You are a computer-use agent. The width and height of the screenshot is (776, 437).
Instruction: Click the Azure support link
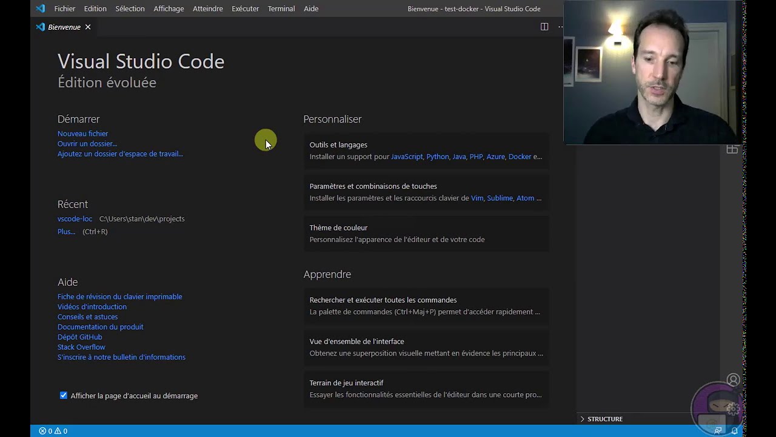tap(495, 157)
